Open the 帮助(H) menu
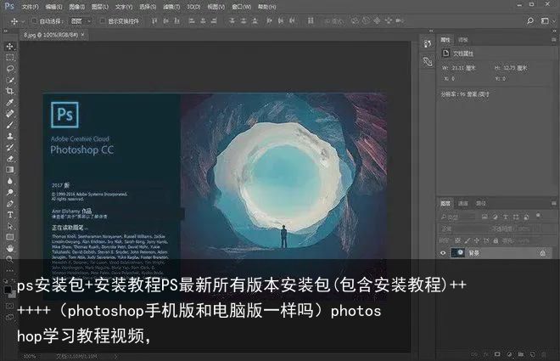560x361 pixels. [266, 7]
